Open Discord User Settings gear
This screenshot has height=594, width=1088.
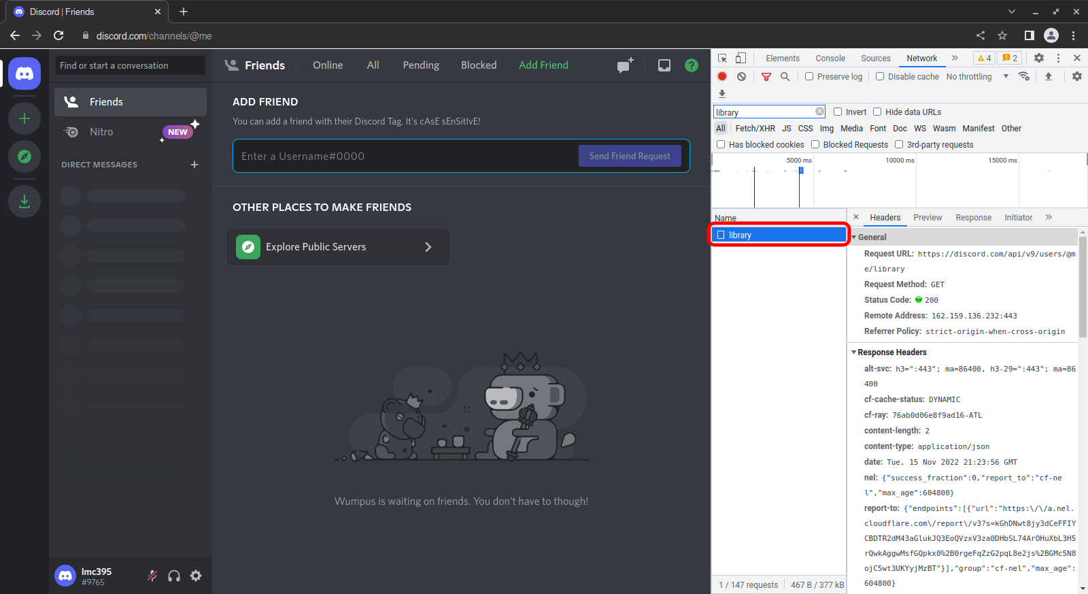[196, 576]
